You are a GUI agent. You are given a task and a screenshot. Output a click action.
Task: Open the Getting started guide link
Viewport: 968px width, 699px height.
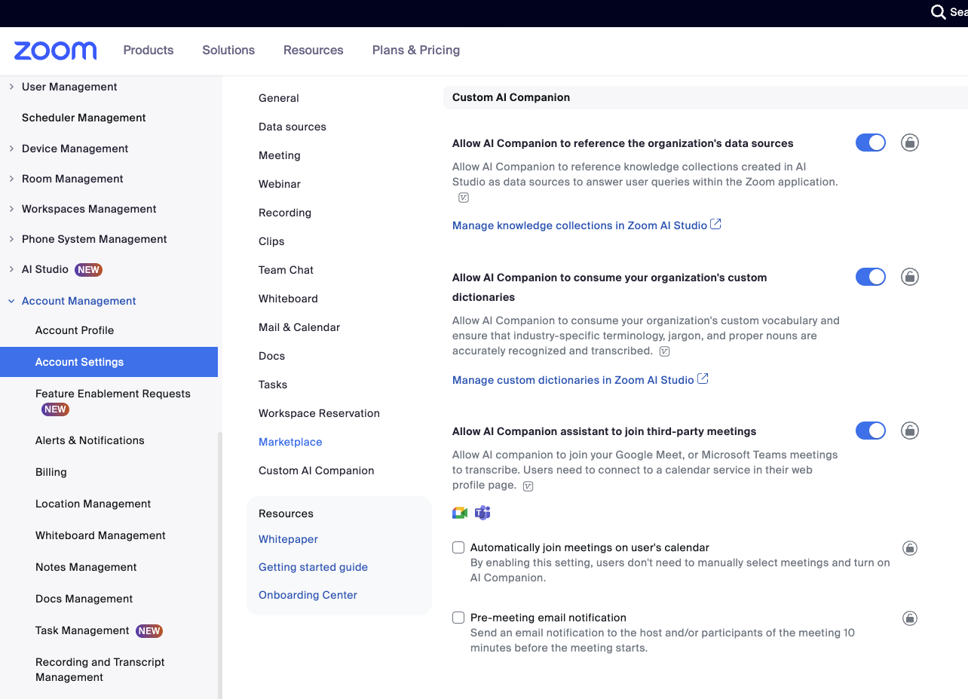point(313,567)
